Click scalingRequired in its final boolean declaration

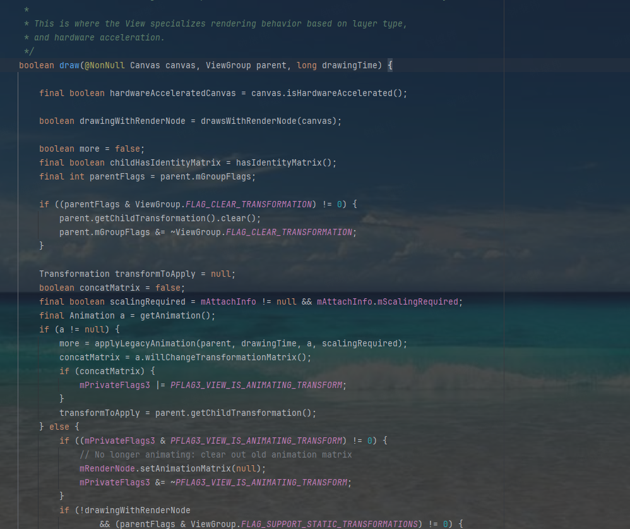click(x=148, y=301)
